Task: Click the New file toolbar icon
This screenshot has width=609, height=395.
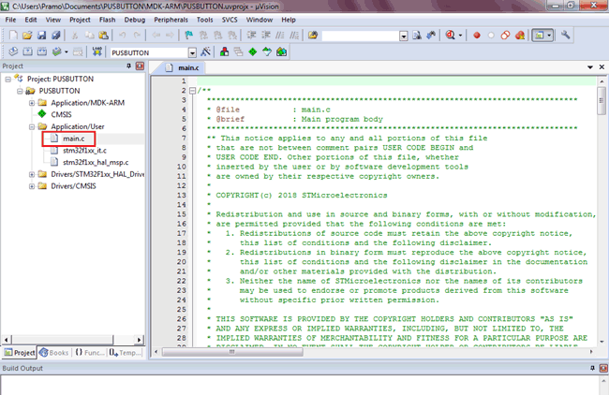Action: pyautogui.click(x=14, y=36)
